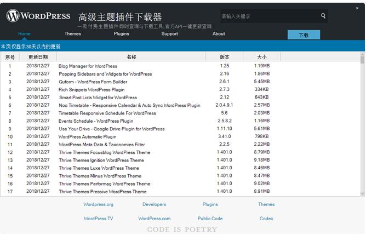Screen dimensions: 366x235
Task: Open the WordPress.com footer link
Action: pos(155,219)
